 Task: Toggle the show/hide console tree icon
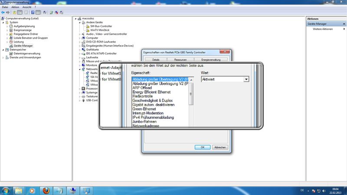pos(20,13)
